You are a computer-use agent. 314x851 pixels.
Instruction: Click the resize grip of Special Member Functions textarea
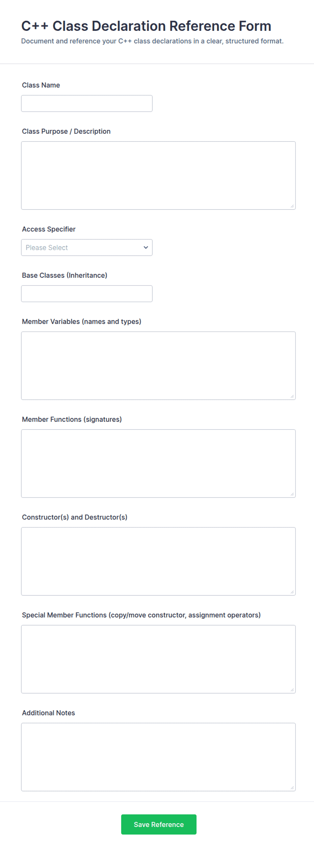pyautogui.click(x=292, y=690)
